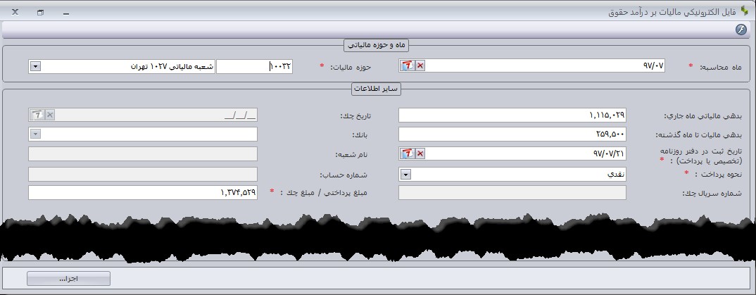The height and width of the screenshot is (295, 756).
Task: Click the application logo in title bar
Action: pos(745,12)
